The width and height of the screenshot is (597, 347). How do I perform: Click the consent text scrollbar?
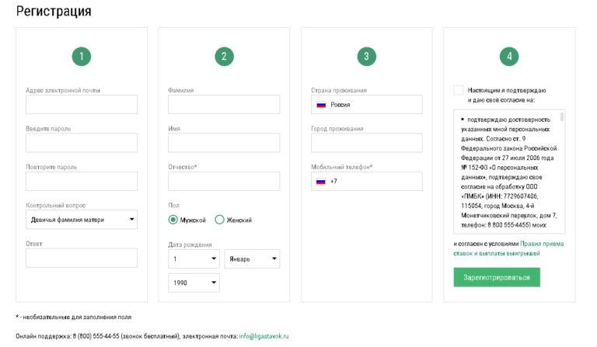click(x=561, y=116)
